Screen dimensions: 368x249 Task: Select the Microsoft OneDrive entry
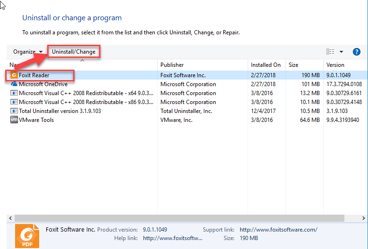[43, 84]
